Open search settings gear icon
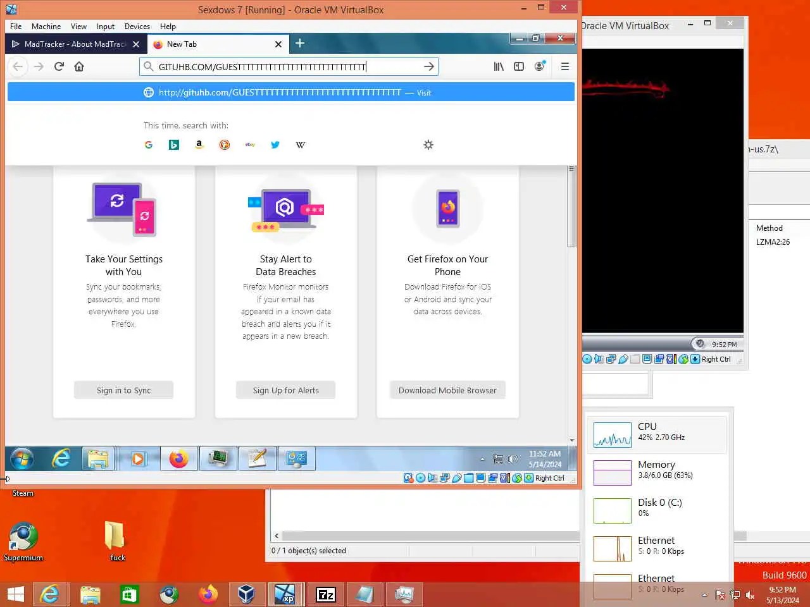 click(x=428, y=145)
